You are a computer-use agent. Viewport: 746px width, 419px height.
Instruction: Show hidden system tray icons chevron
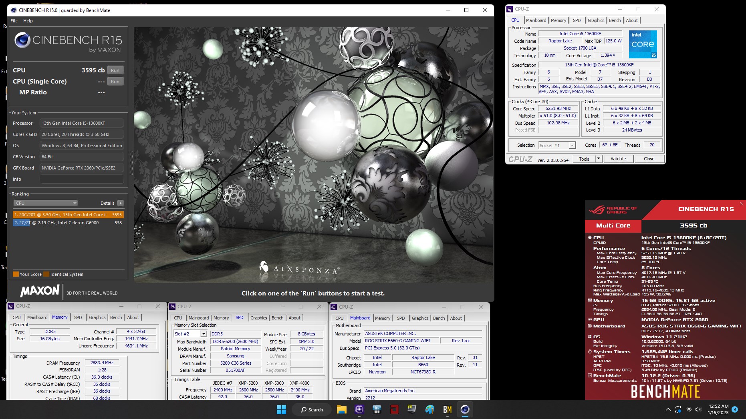668,409
